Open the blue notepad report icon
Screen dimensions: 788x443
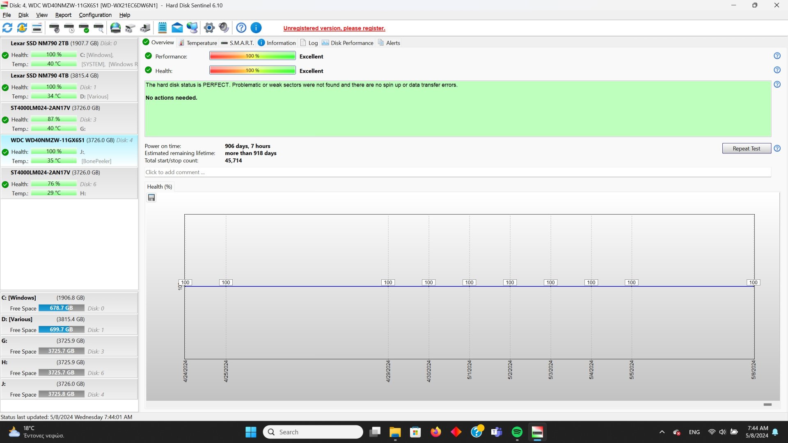163,28
